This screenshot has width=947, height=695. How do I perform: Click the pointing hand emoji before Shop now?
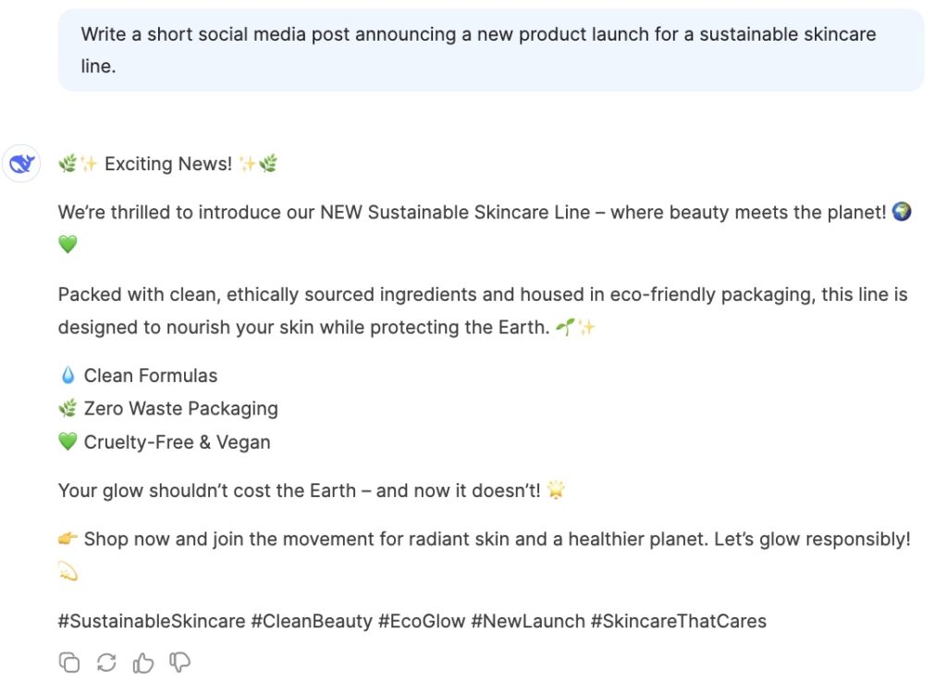(x=68, y=539)
